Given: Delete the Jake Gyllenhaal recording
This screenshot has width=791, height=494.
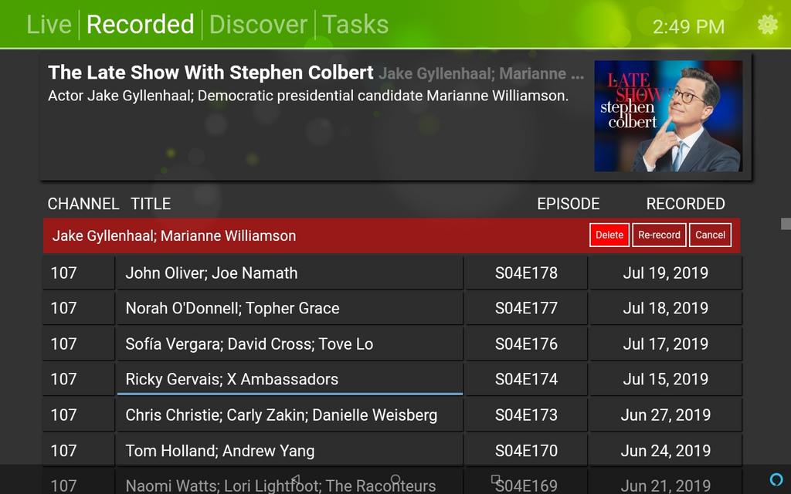Looking at the screenshot, I should (609, 235).
